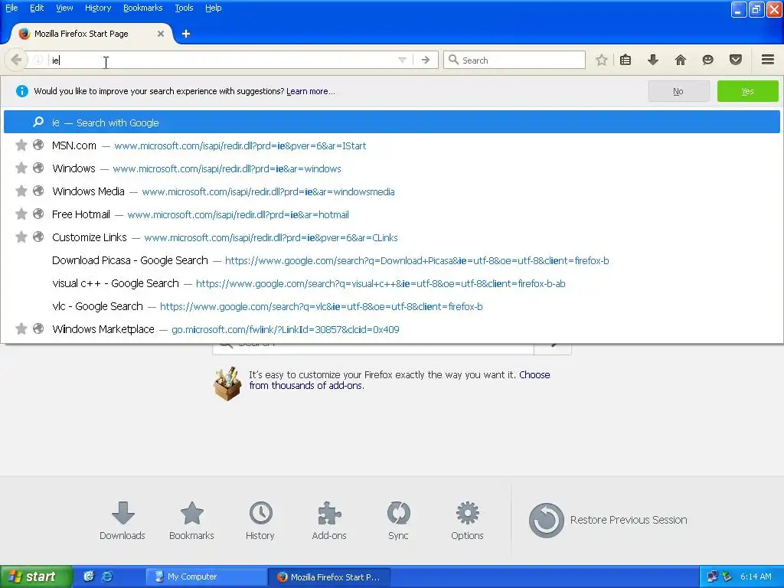Viewport: 784px width, 588px height.
Task: Open History from the start page
Action: [260, 521]
